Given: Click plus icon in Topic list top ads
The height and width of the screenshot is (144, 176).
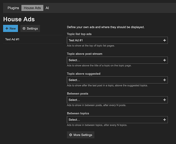Looking at the screenshot, I should pos(164,40).
